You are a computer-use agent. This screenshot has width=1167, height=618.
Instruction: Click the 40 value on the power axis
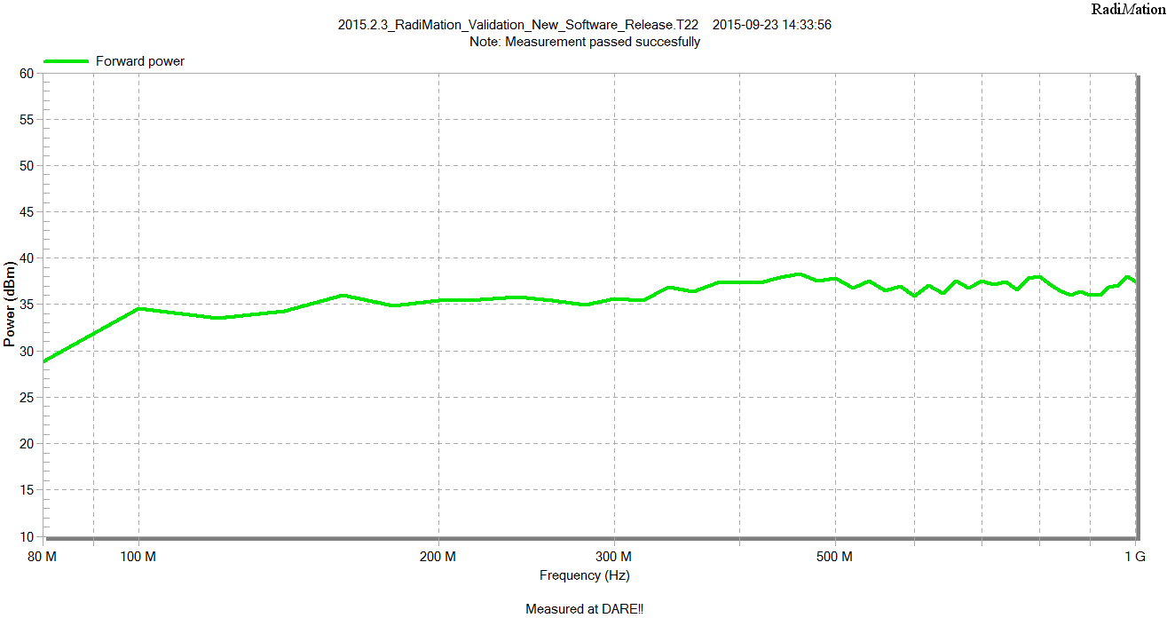click(26, 258)
